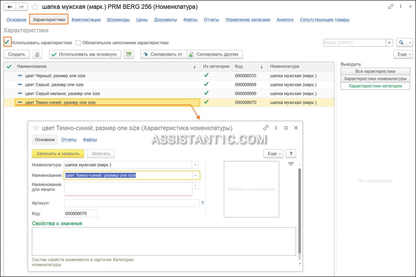416x277 pixels.
Task: Open Еще dropdown in characteristic dialog
Action: pyautogui.click(x=273, y=153)
